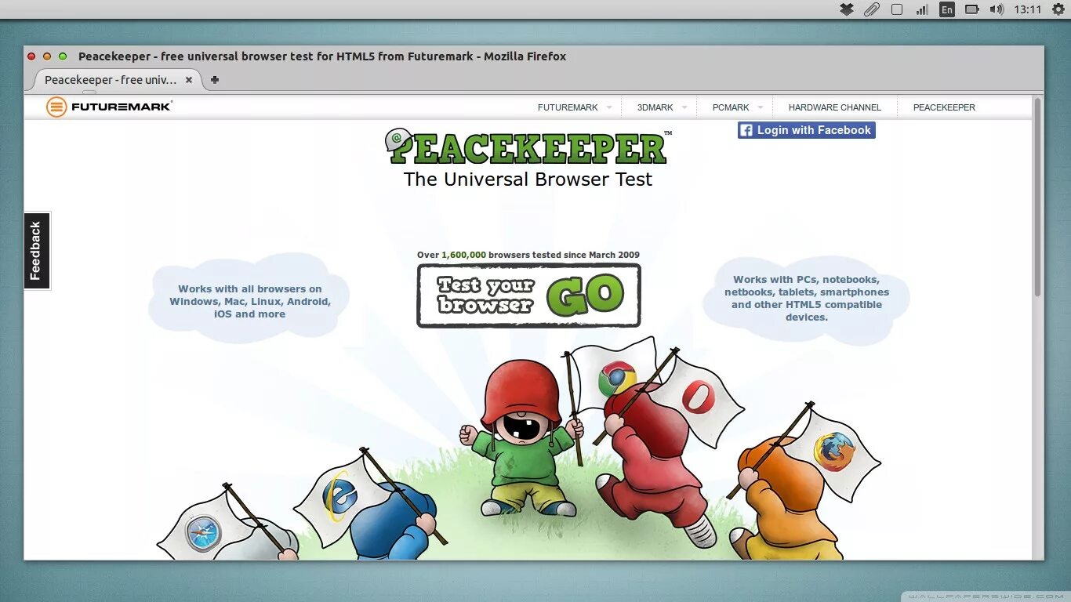Click the Firefox logo flag
The height and width of the screenshot is (602, 1071).
pos(833,452)
